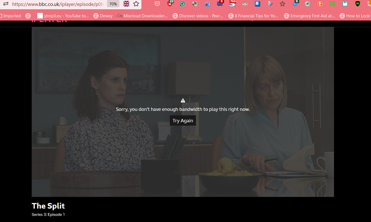Screen dimensions: 371x222
Task: Click the grey star toolbar icon
Action: coord(282,4)
